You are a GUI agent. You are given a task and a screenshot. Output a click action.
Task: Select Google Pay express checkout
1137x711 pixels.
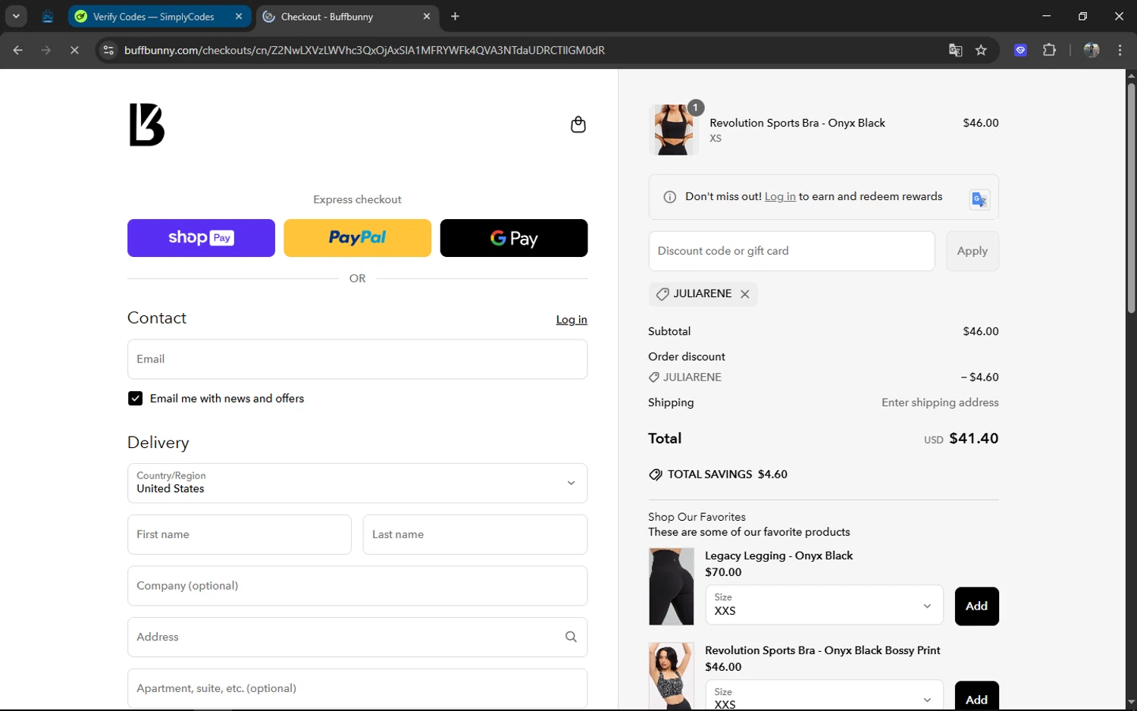click(x=514, y=238)
